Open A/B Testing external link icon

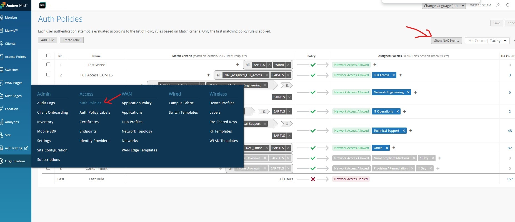click(x=26, y=148)
